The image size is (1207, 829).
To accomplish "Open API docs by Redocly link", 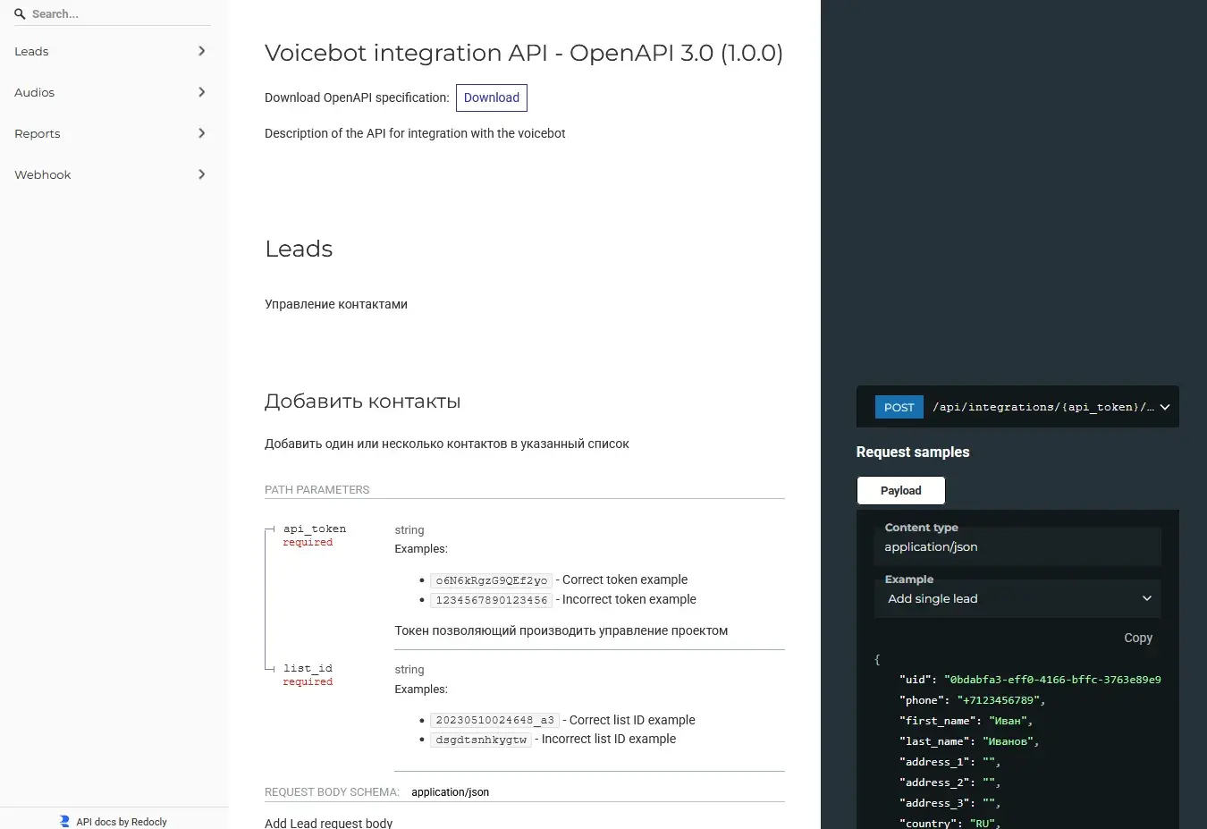I will 122,822.
